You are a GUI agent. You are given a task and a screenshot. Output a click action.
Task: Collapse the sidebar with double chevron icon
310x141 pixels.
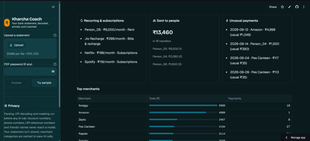tap(53, 7)
